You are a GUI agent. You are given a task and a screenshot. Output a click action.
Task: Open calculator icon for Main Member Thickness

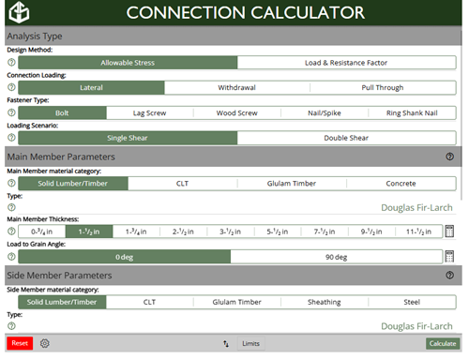[449, 232]
